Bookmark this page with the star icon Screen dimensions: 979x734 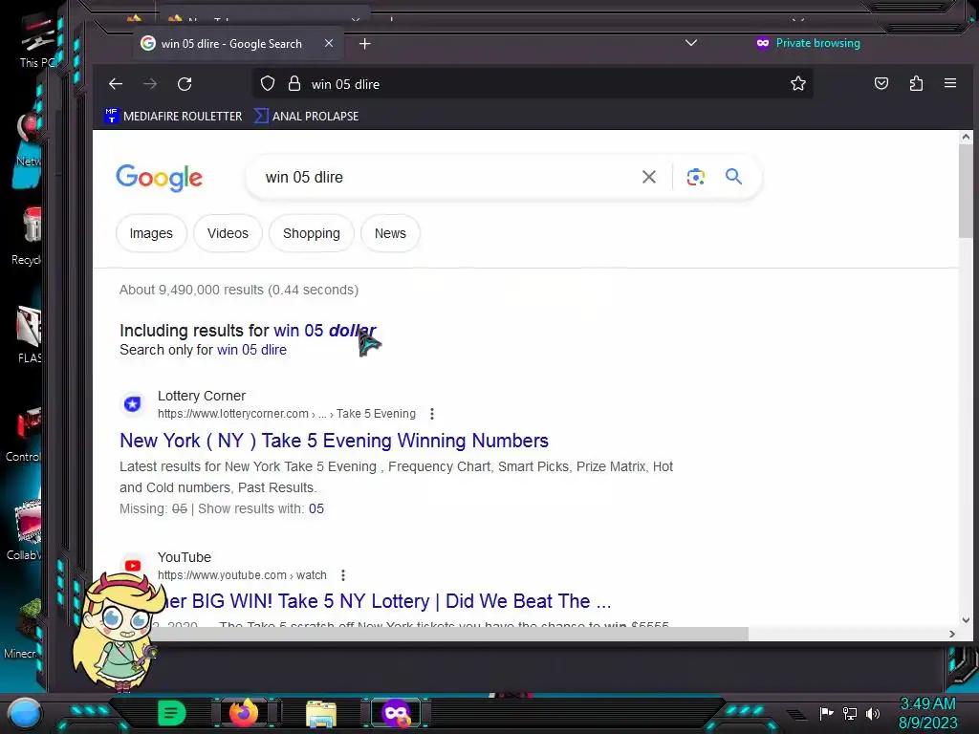coord(798,84)
